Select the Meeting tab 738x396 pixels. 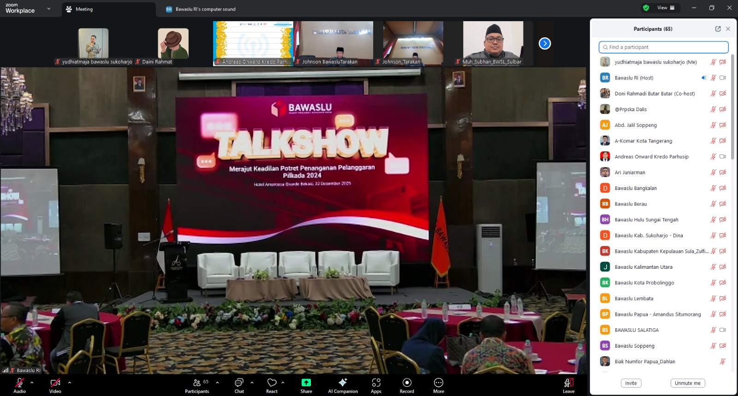coord(108,9)
